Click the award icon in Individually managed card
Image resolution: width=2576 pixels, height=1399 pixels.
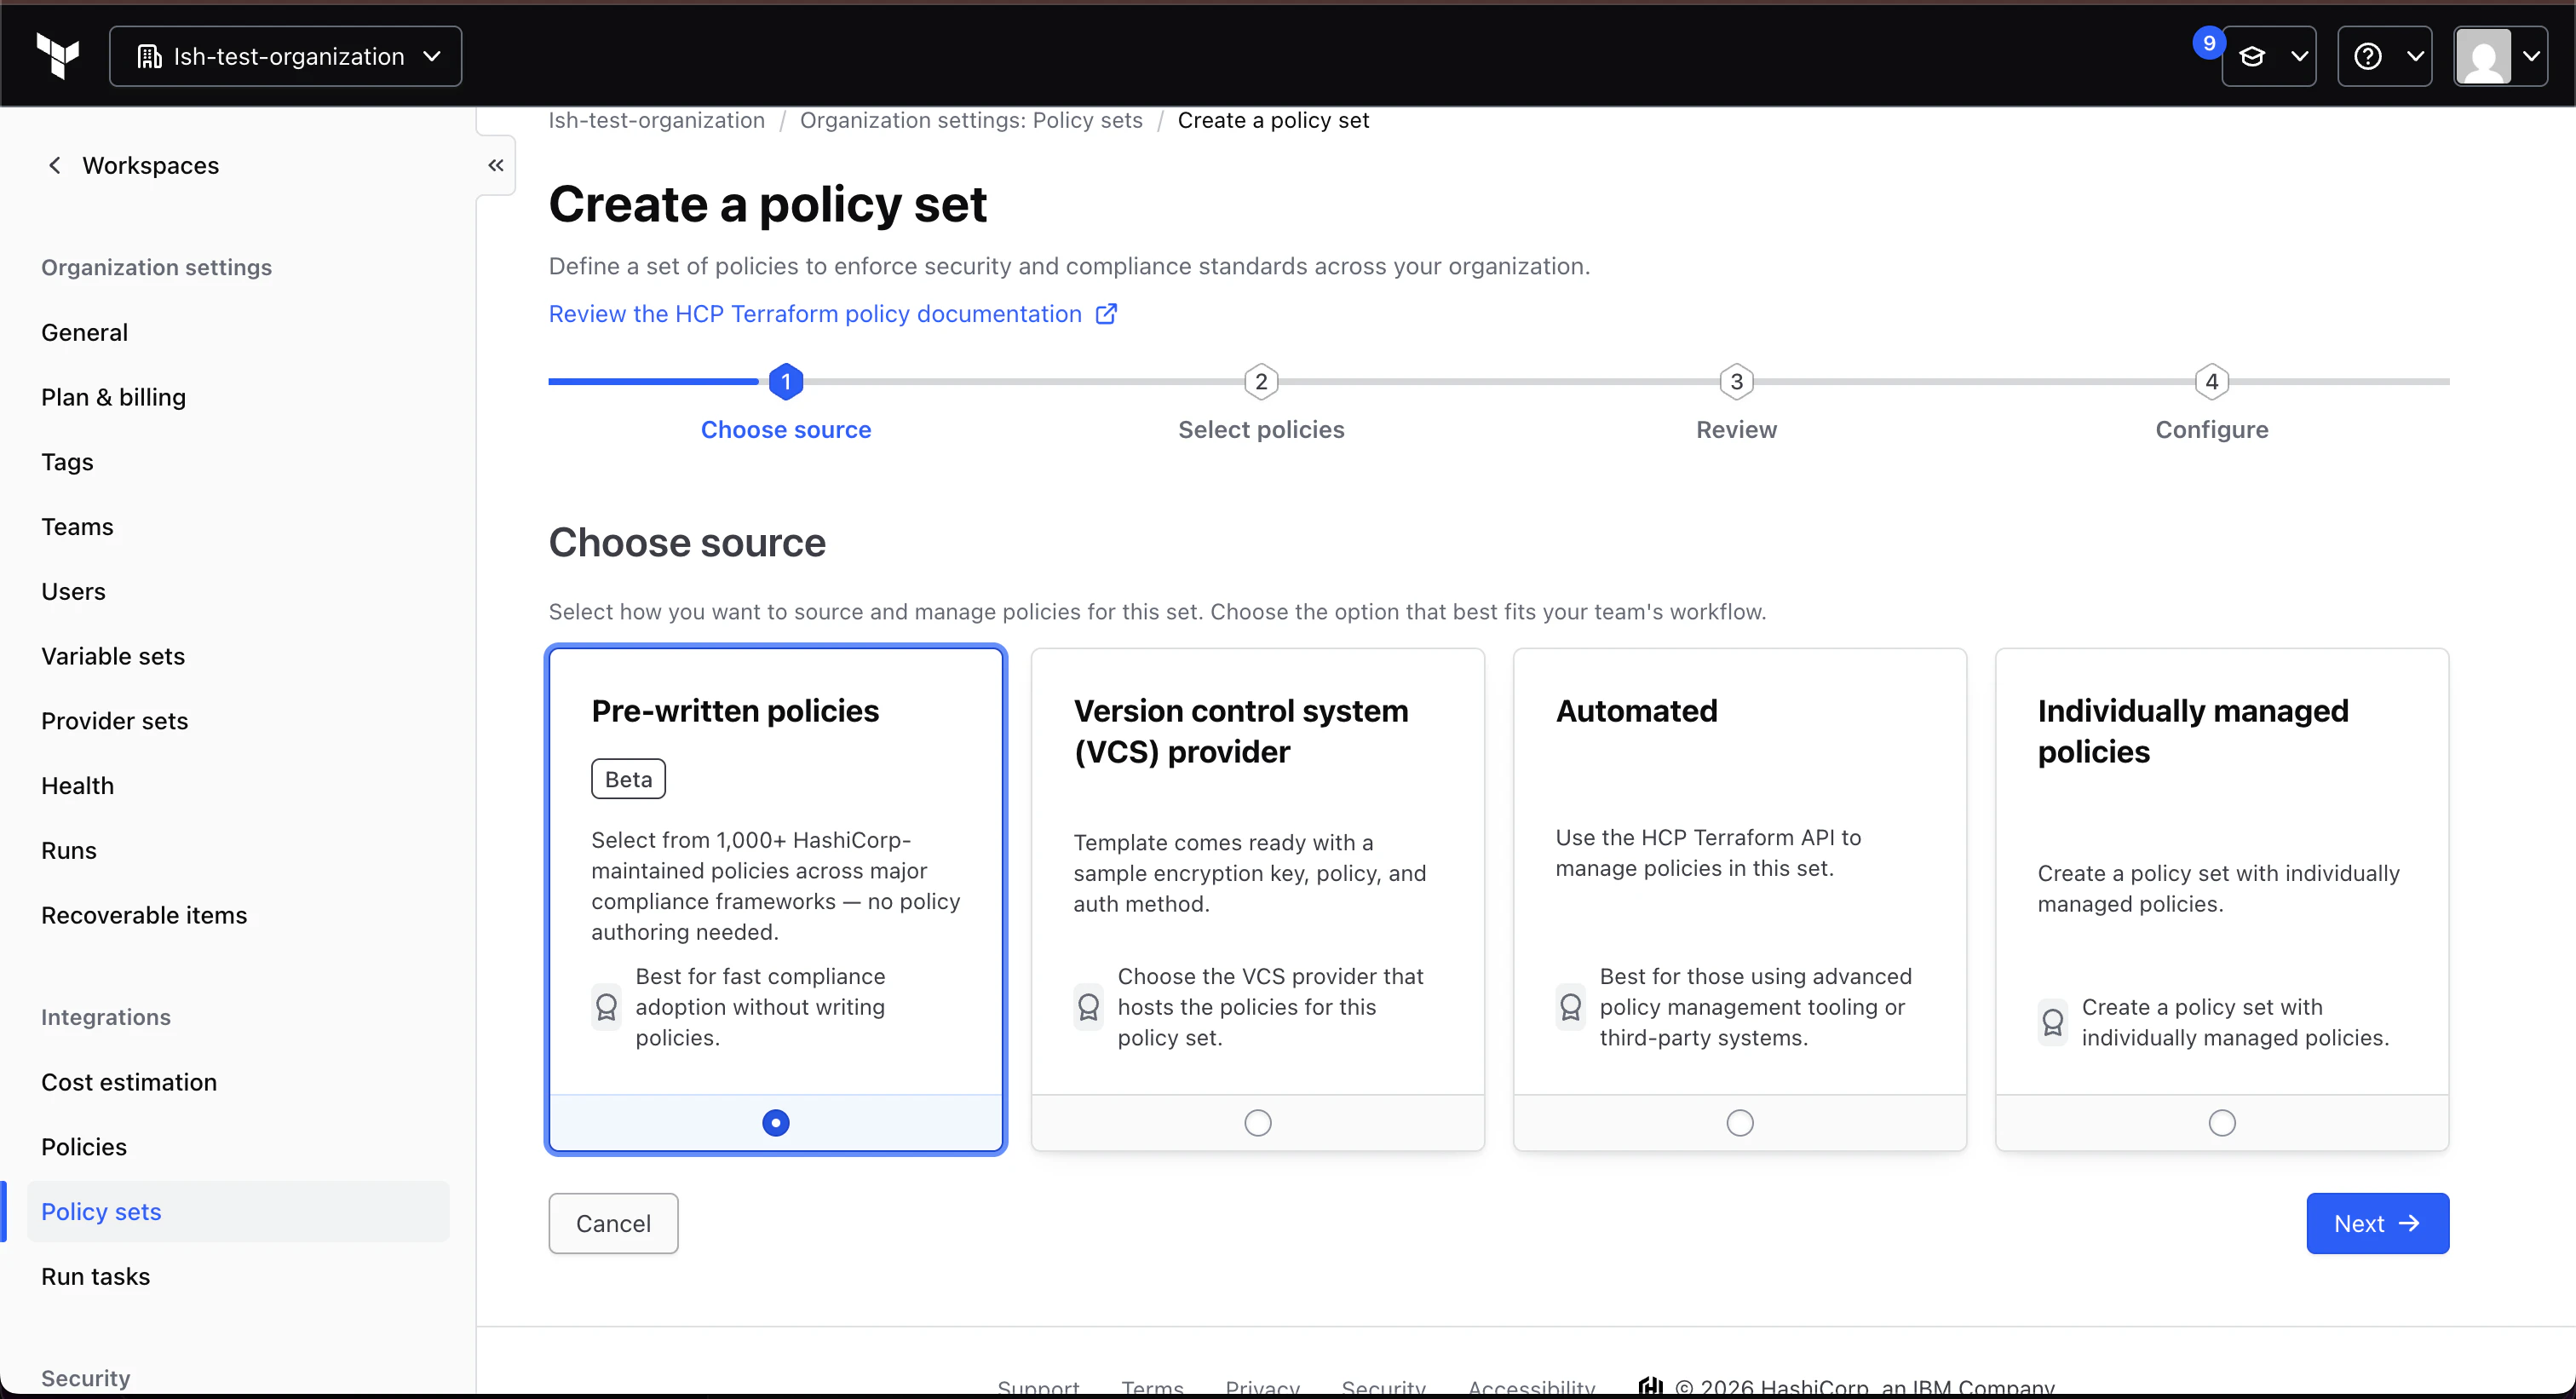point(2053,1022)
